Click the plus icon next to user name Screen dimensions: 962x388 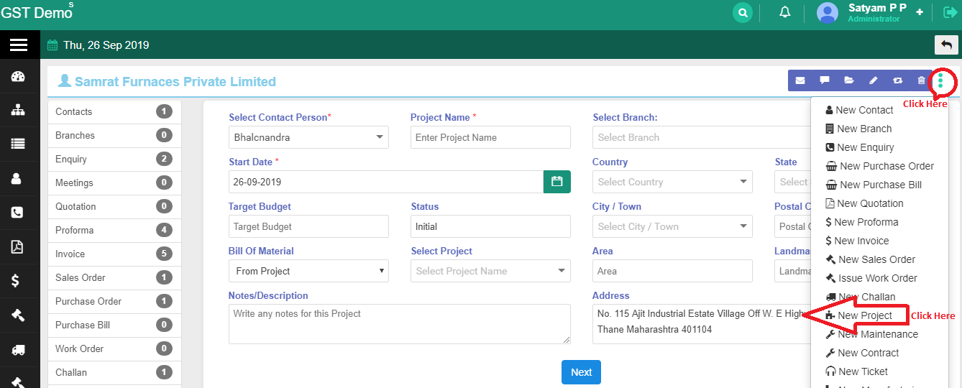(x=920, y=12)
